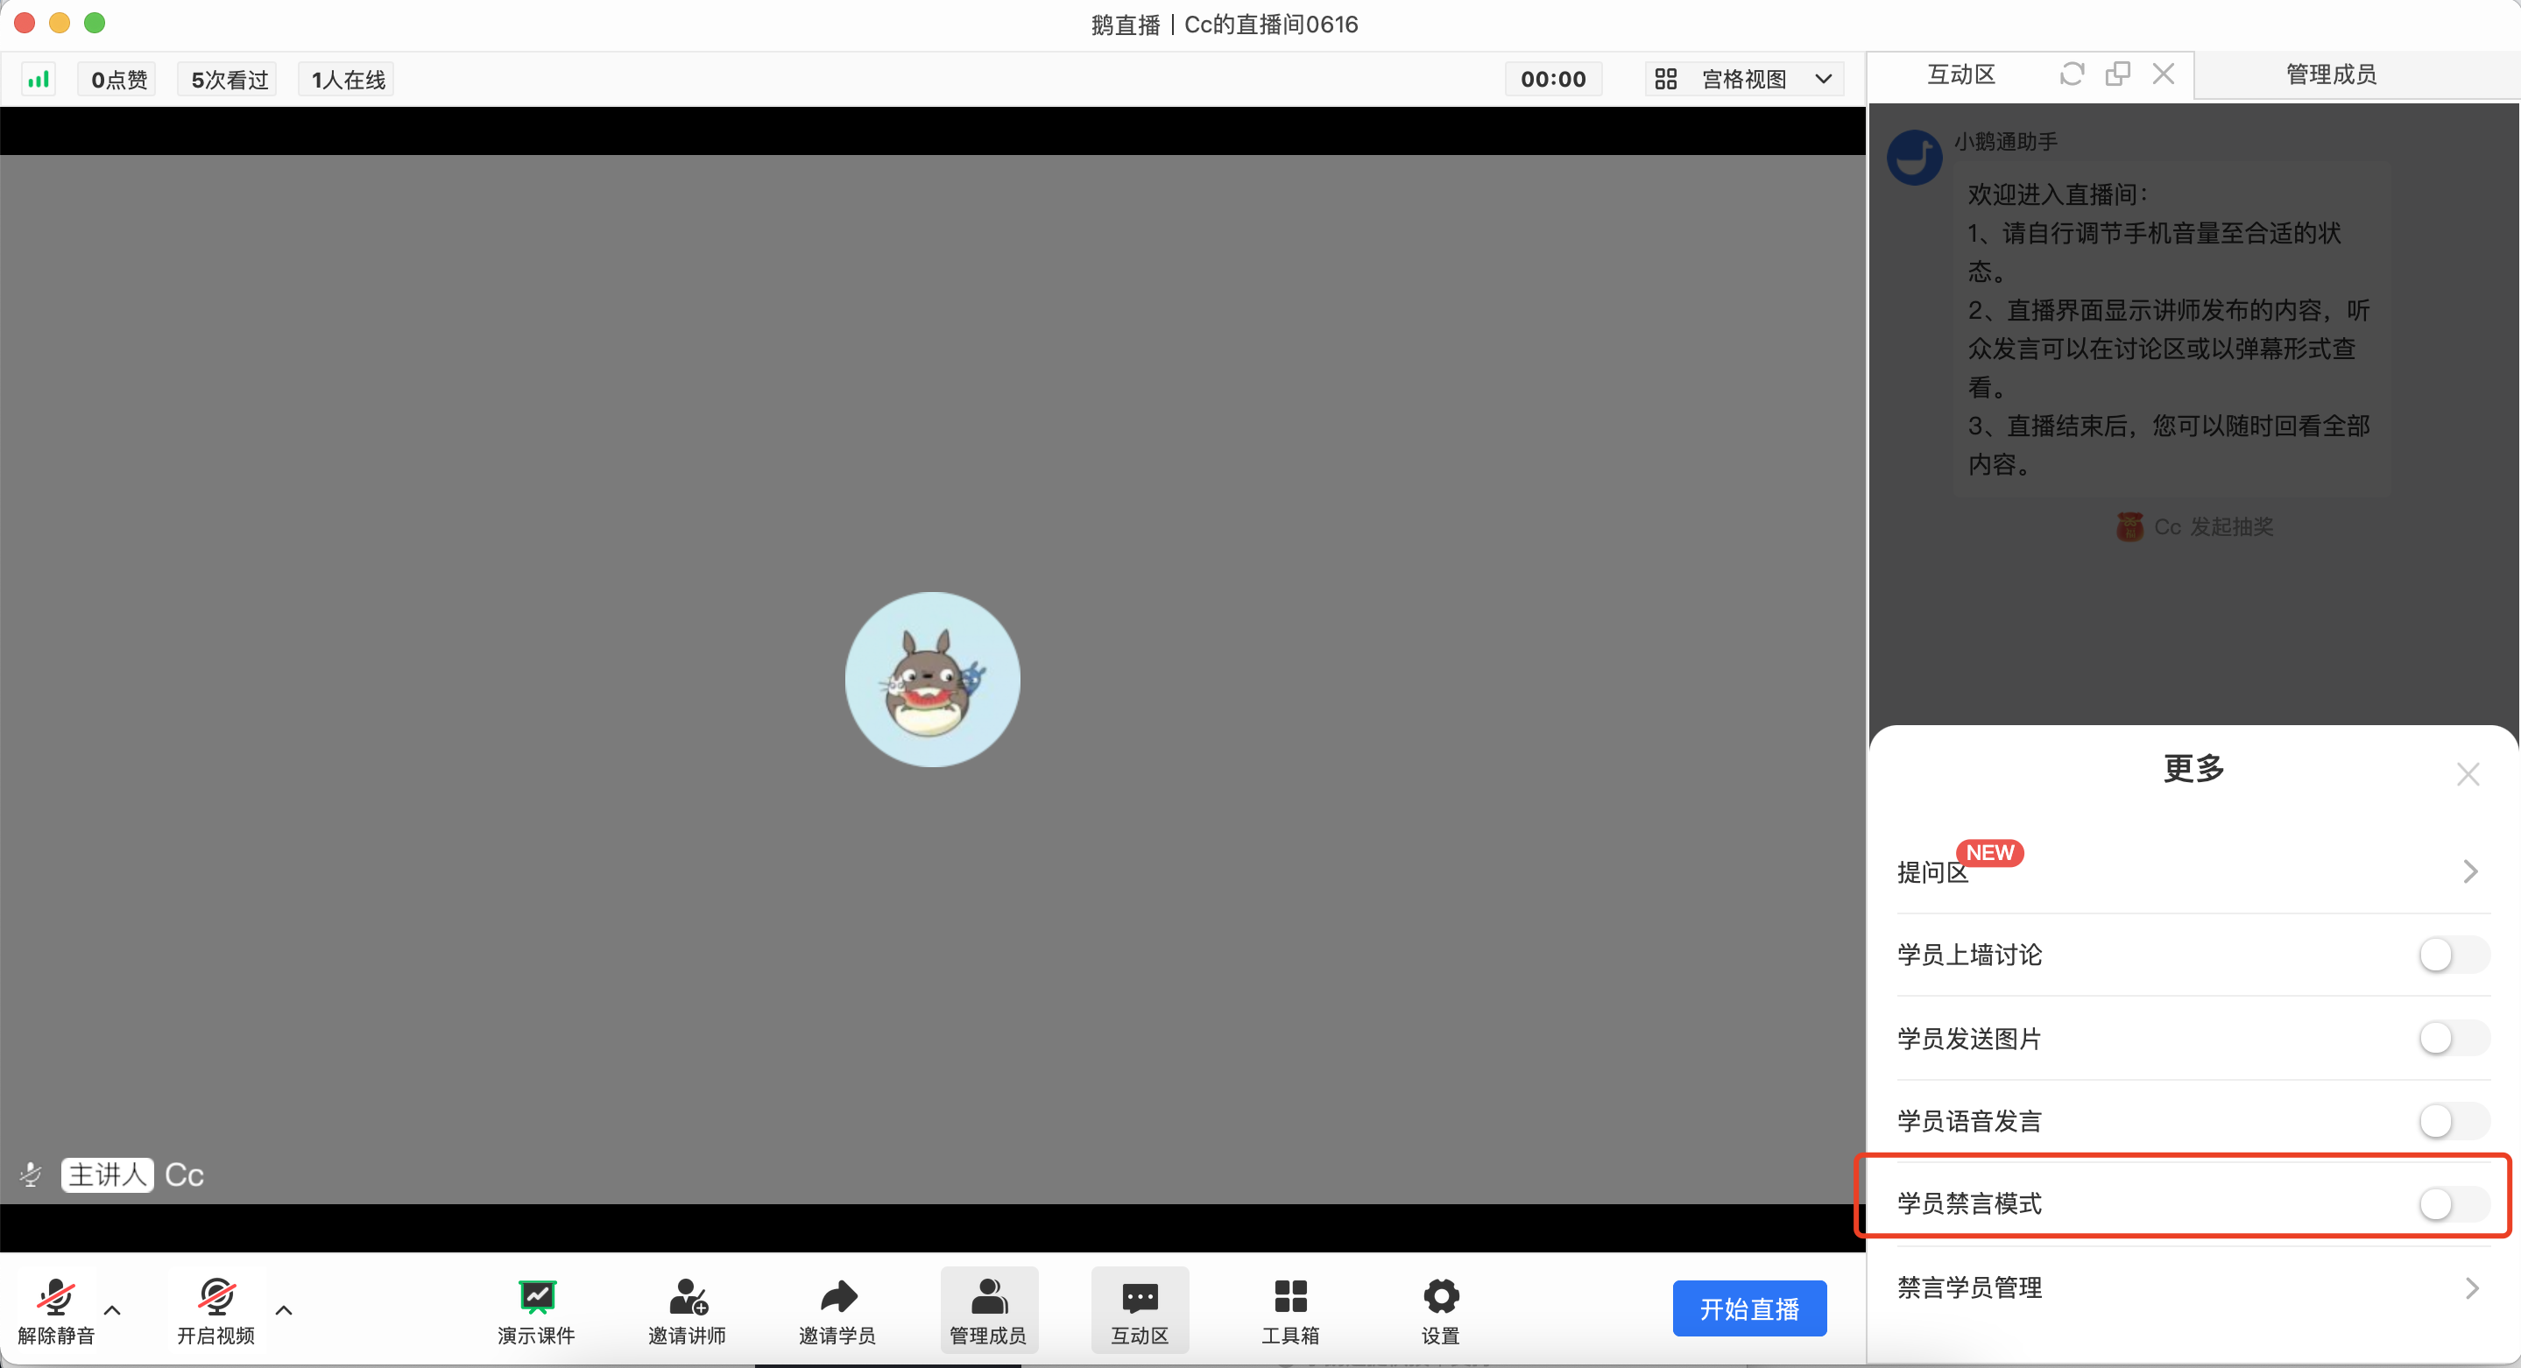Enable 学员发送图片 switch
2521x1368 pixels.
pyautogui.click(x=2454, y=1038)
